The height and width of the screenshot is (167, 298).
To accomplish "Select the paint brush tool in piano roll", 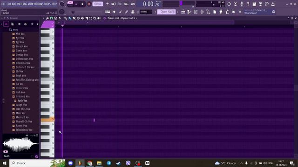I will [x=70, y=18].
